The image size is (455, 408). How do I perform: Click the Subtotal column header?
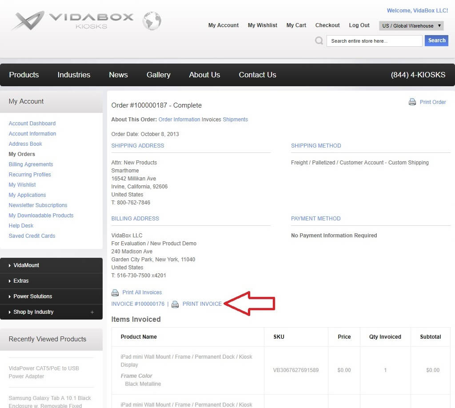[x=430, y=337]
